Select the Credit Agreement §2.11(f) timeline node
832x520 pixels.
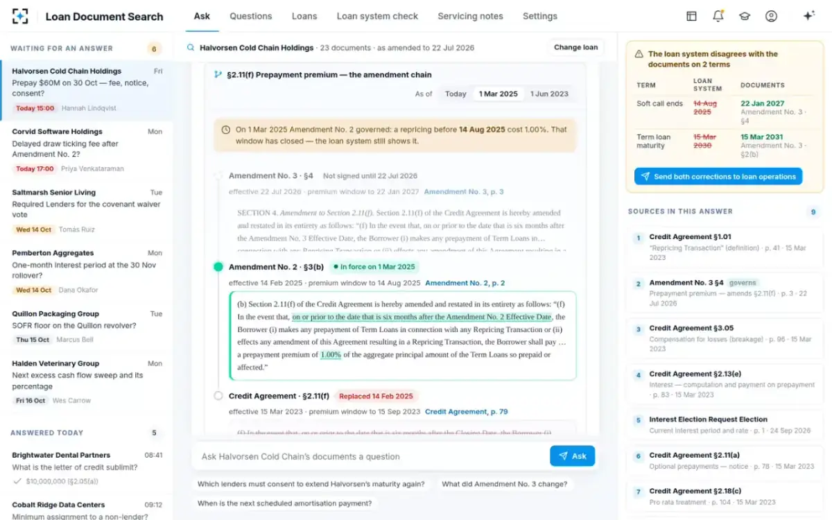[218, 396]
